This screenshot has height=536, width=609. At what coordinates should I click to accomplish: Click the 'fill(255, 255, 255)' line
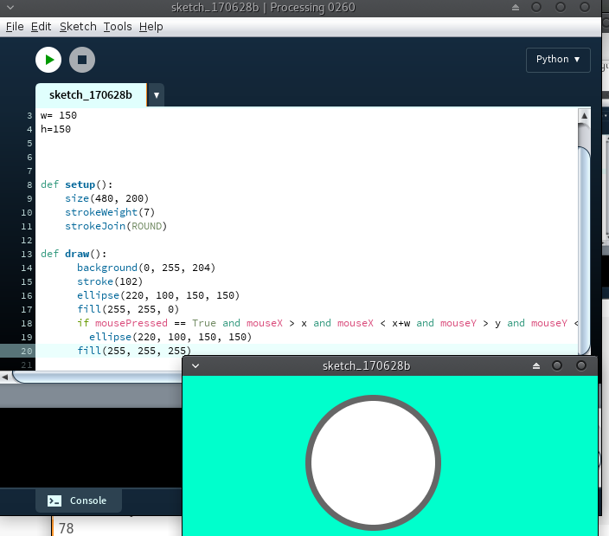point(134,351)
